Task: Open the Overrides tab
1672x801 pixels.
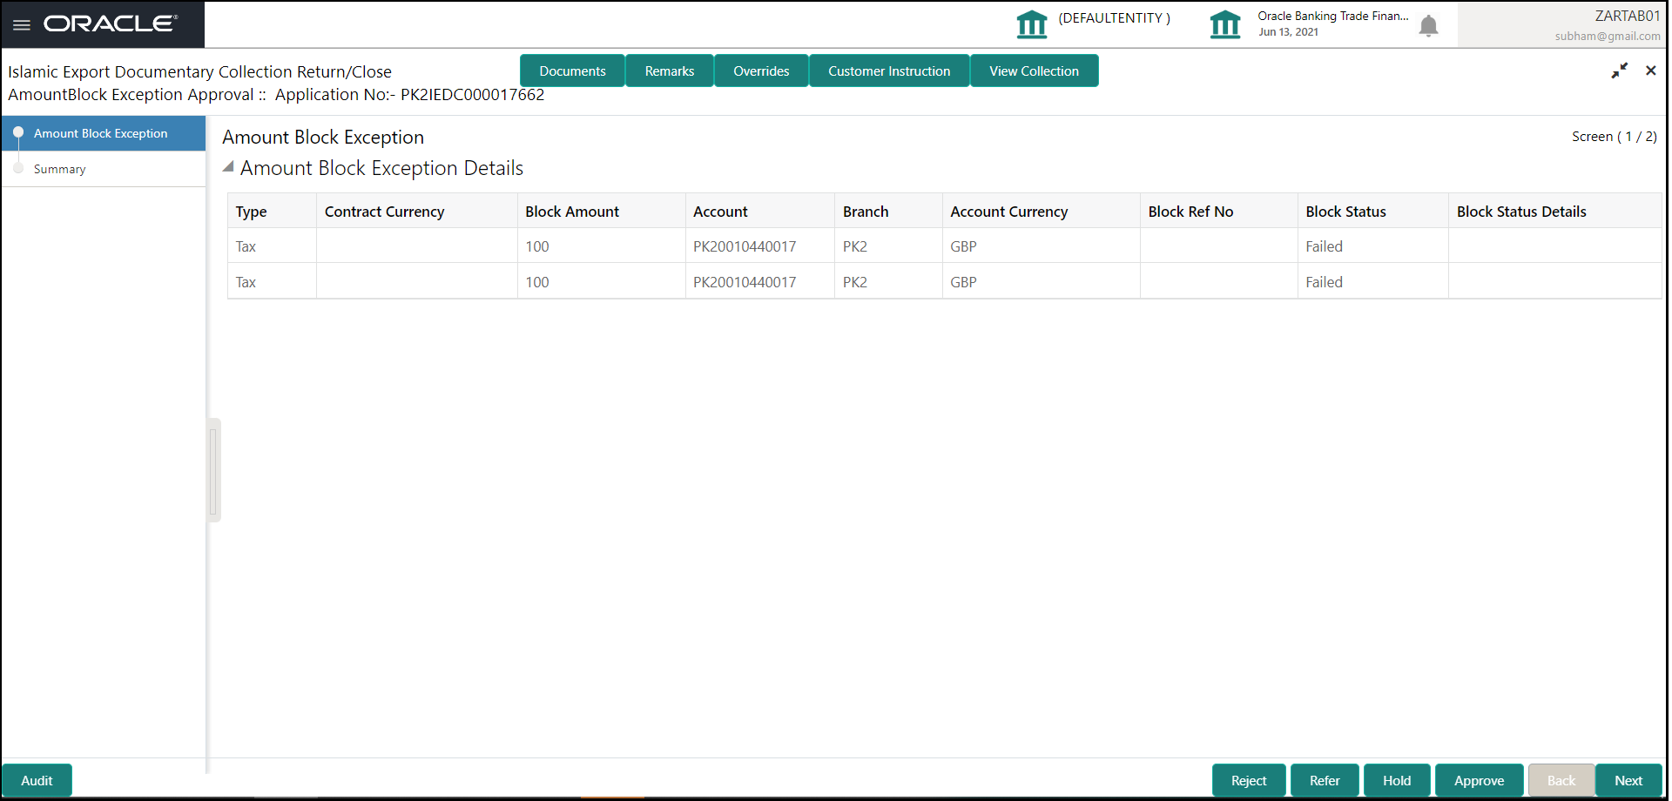Action: tap(761, 71)
